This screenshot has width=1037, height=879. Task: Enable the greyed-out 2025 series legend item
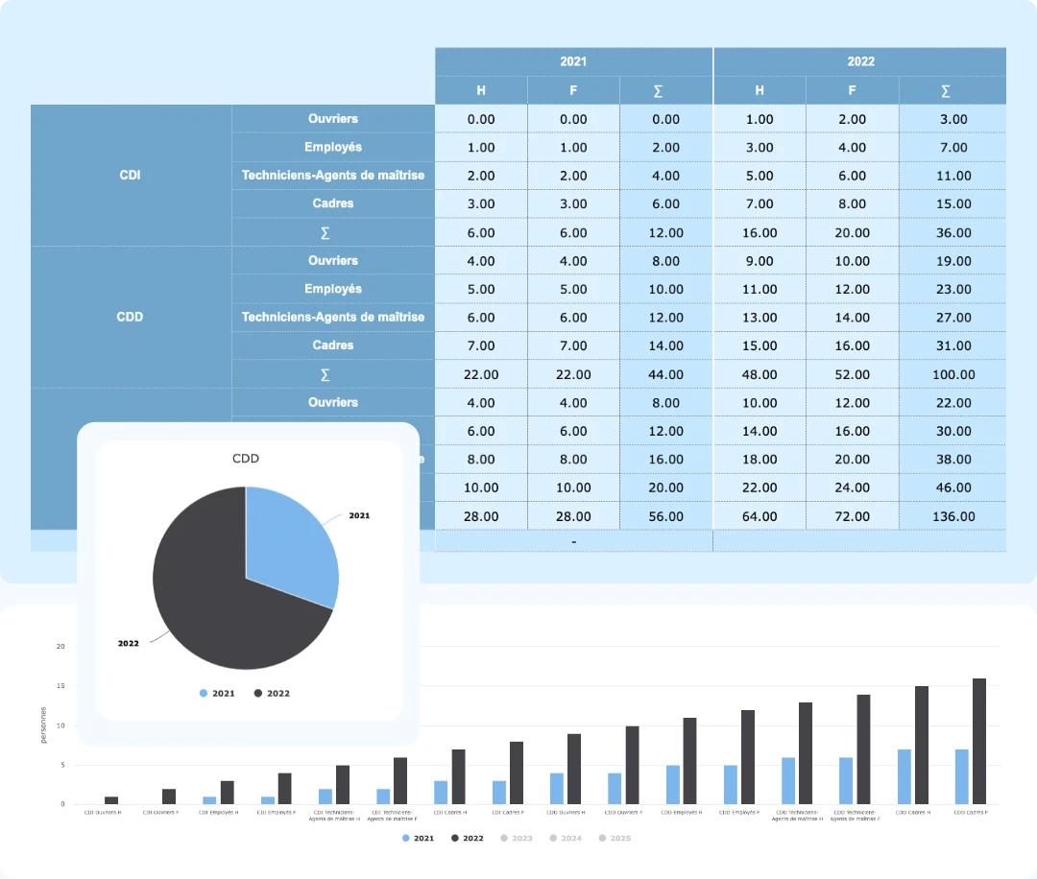[x=615, y=838]
